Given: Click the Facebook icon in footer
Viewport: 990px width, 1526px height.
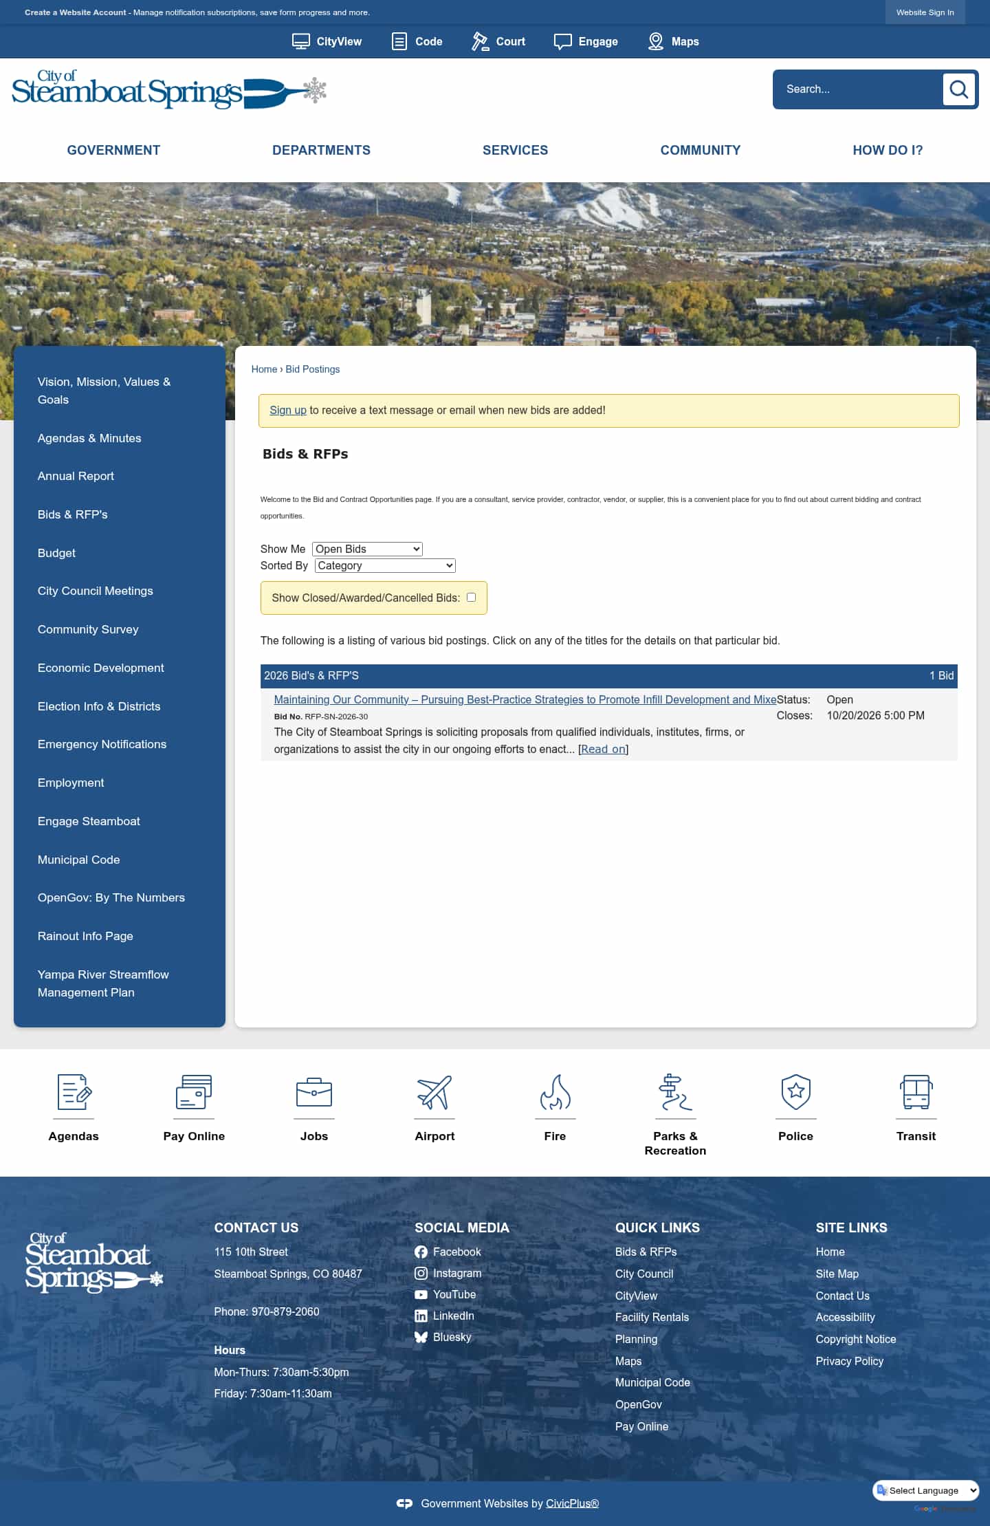Looking at the screenshot, I should coord(421,1252).
